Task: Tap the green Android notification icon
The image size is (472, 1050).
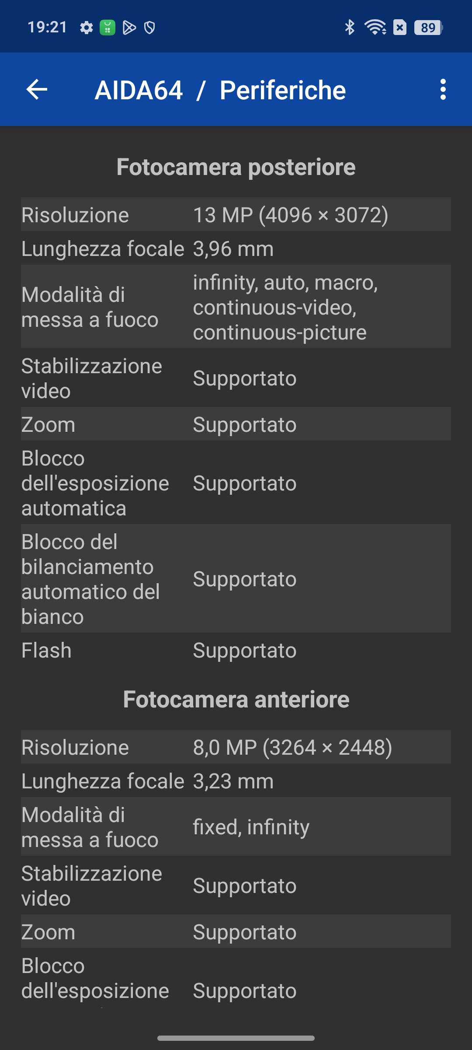Action: tap(108, 28)
